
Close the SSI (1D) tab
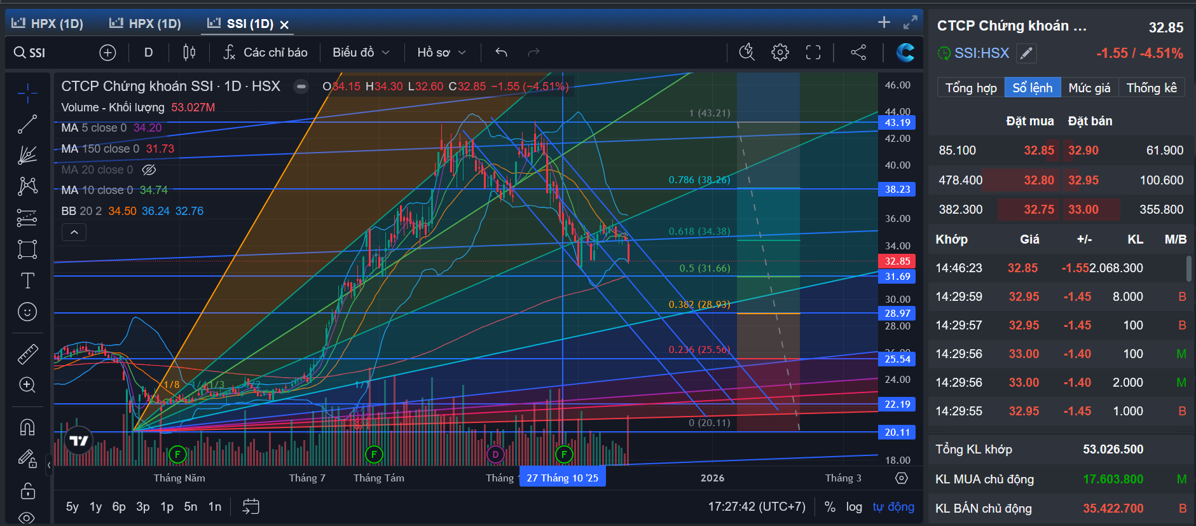tap(284, 25)
